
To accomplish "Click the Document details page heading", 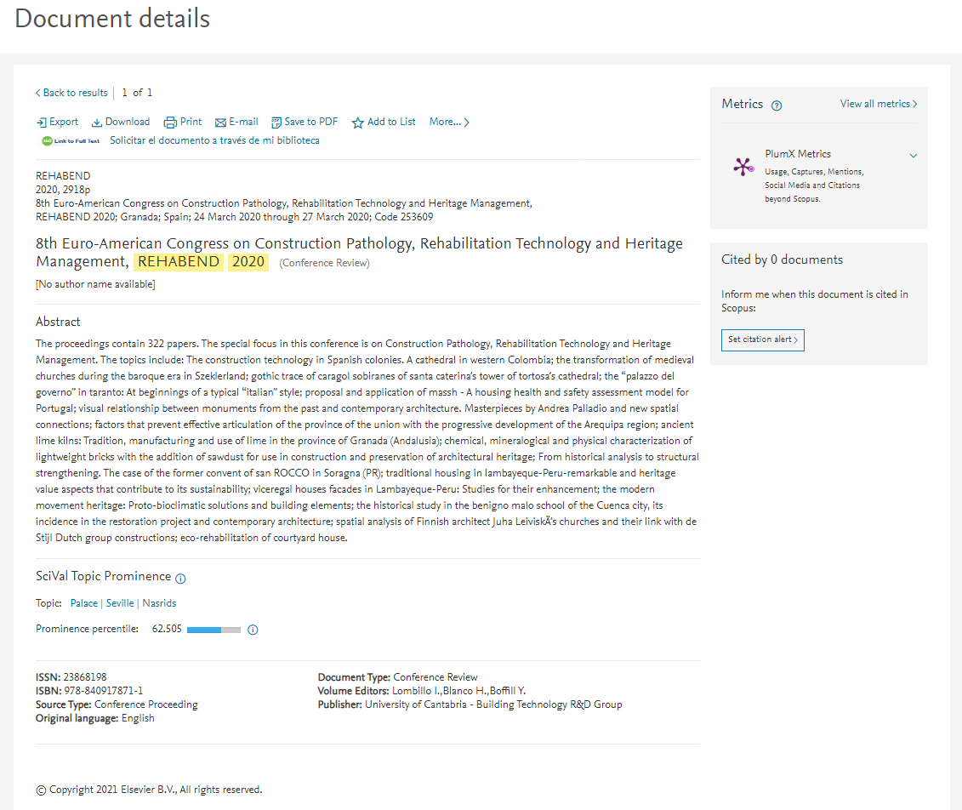I will point(112,19).
